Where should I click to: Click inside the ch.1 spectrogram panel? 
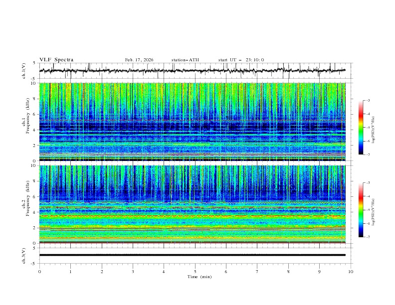(192, 122)
